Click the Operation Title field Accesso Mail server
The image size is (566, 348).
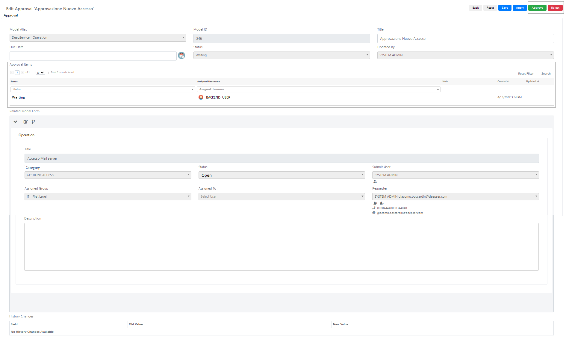point(282,158)
